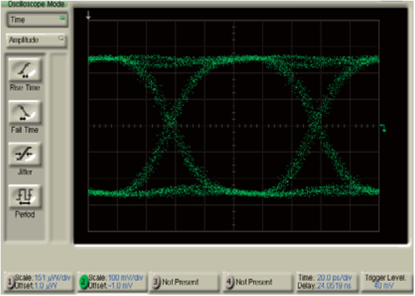Viewport: 415px width, 296px height.
Task: Toggle the green indicator on Time
Action: 62,20
